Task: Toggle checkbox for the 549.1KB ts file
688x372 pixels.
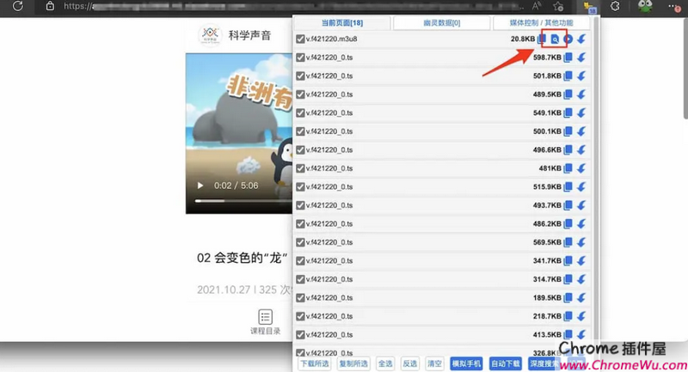Action: coord(300,113)
